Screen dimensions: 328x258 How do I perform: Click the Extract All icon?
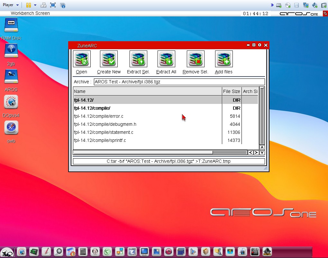pos(166,59)
